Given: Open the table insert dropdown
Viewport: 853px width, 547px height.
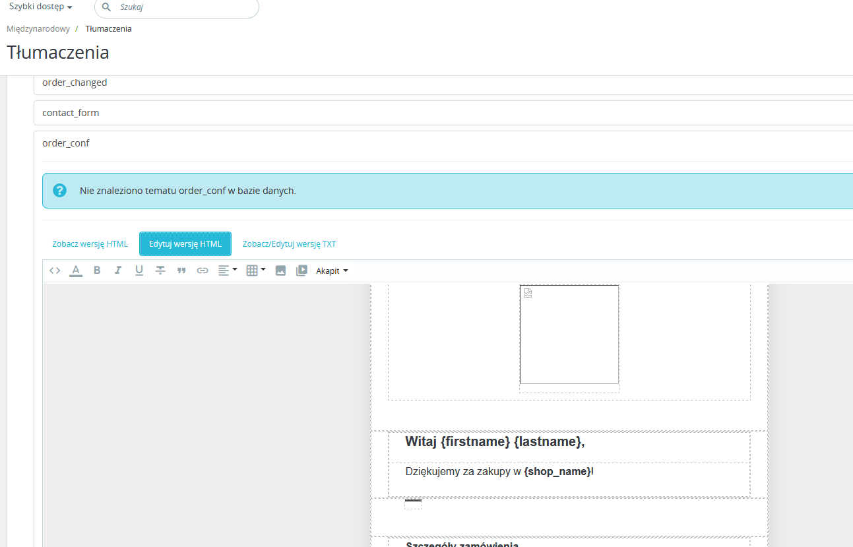Looking at the screenshot, I should click(x=256, y=271).
